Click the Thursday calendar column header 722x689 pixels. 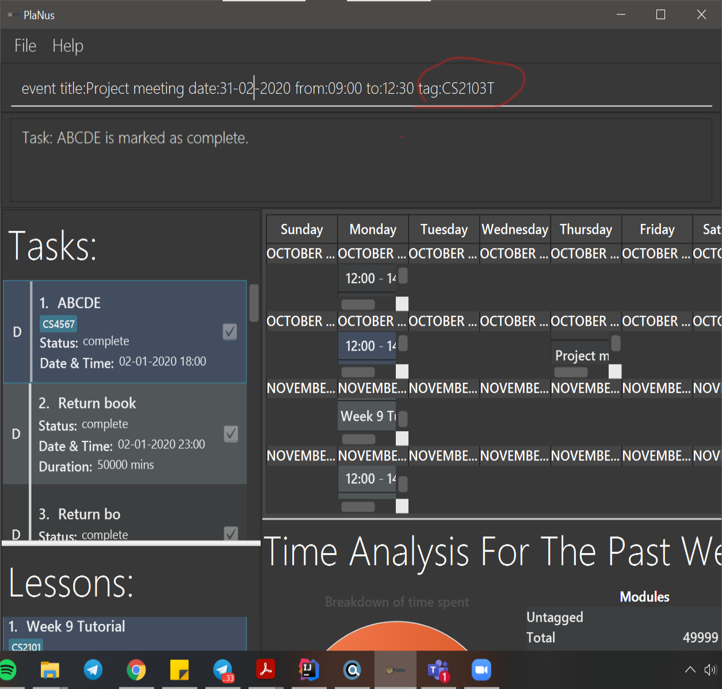pyautogui.click(x=586, y=230)
